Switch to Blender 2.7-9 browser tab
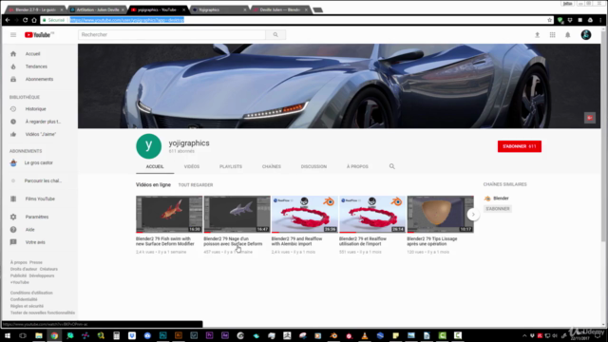This screenshot has height=342, width=608. tap(36, 9)
